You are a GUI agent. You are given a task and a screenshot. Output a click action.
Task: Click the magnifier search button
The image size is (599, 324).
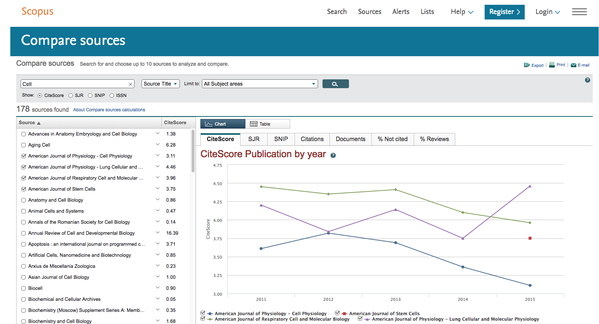335,84
